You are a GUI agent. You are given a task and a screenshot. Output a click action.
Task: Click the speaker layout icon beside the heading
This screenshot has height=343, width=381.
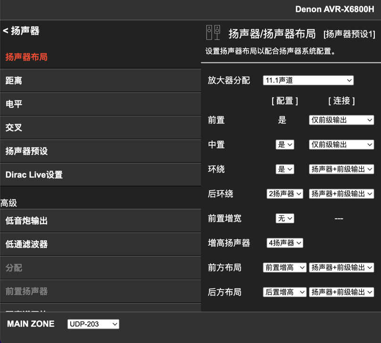pos(213,33)
